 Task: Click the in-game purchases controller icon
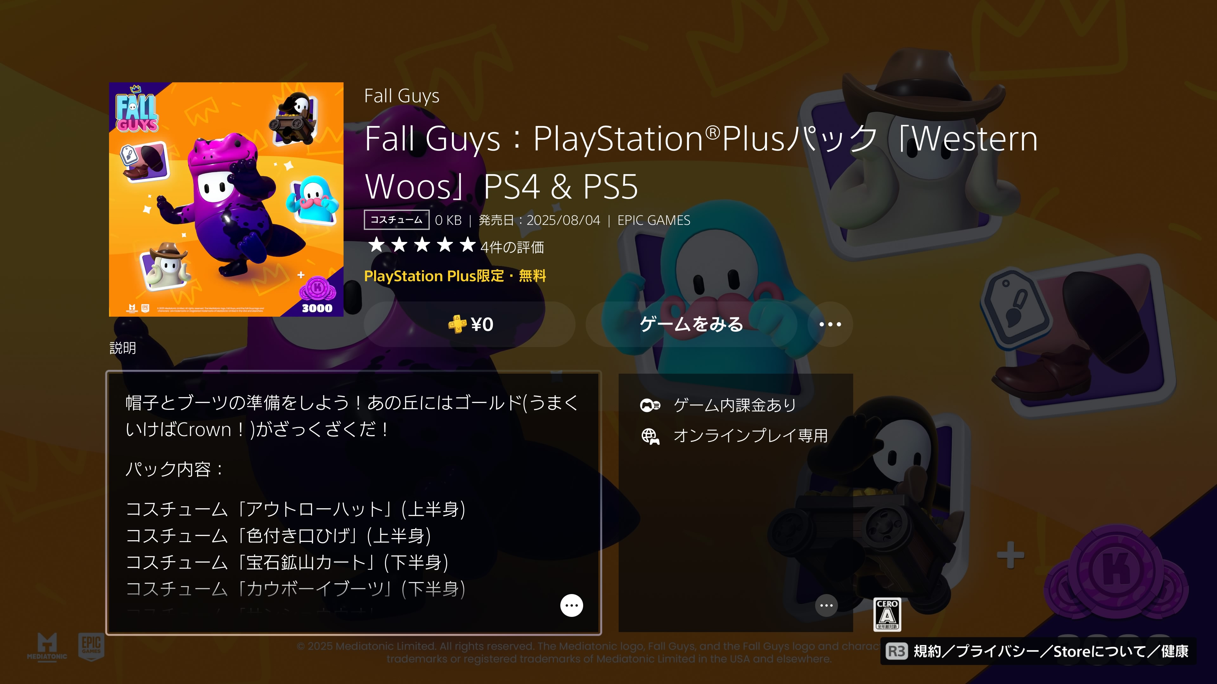(650, 405)
